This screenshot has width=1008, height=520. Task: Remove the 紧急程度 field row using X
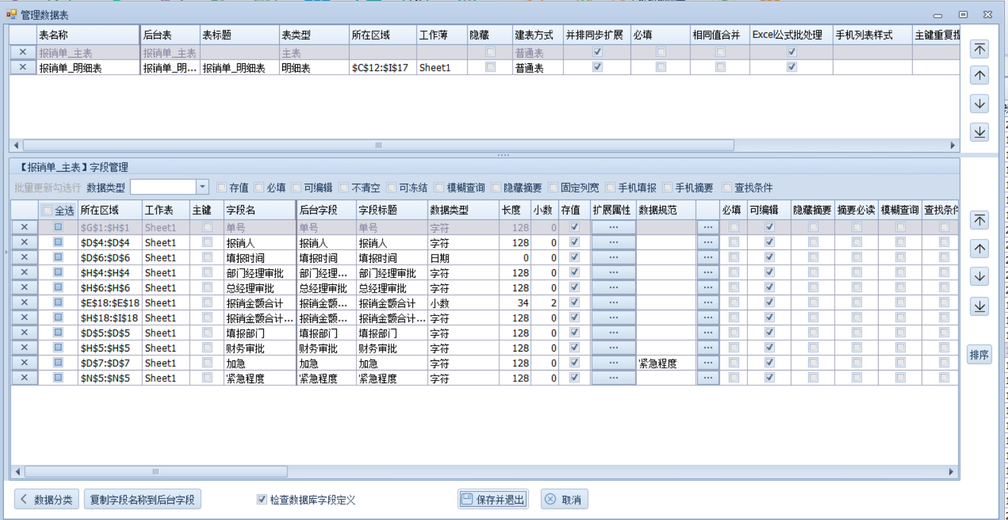24,377
